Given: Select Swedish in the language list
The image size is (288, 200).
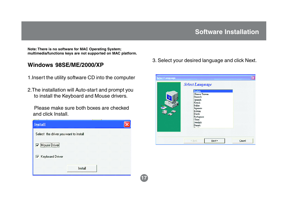Looking at the screenshot, I should [213, 123].
